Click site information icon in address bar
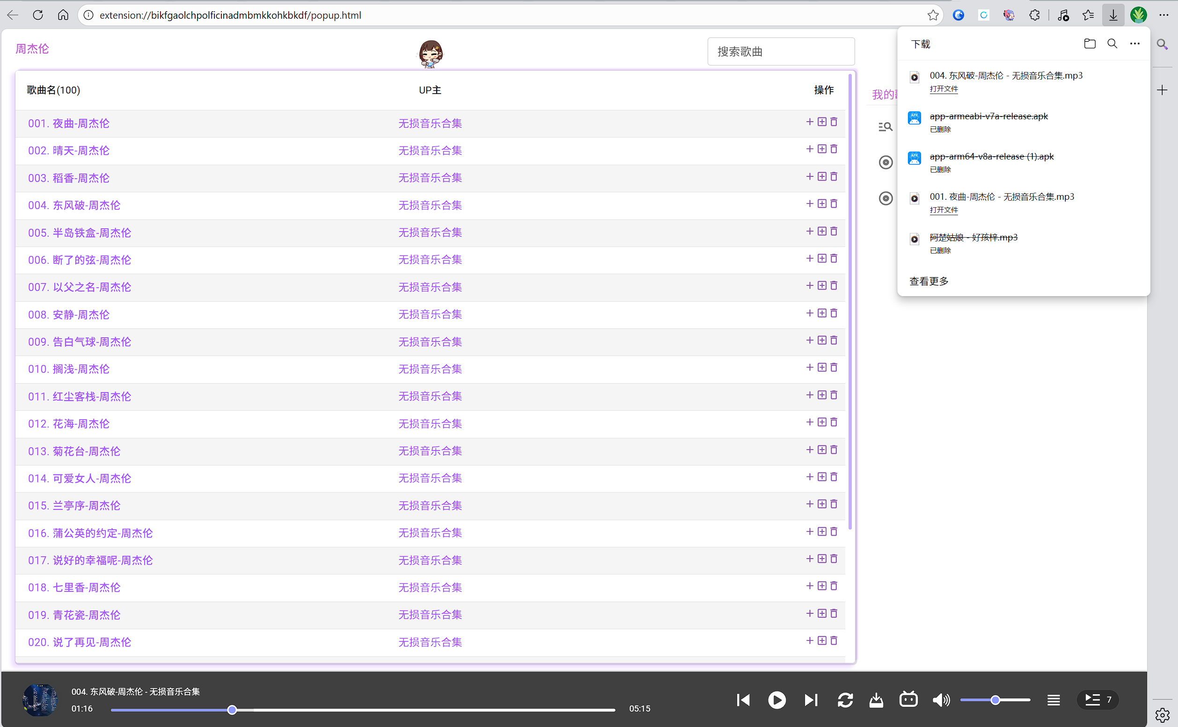1178x727 pixels. tap(88, 15)
